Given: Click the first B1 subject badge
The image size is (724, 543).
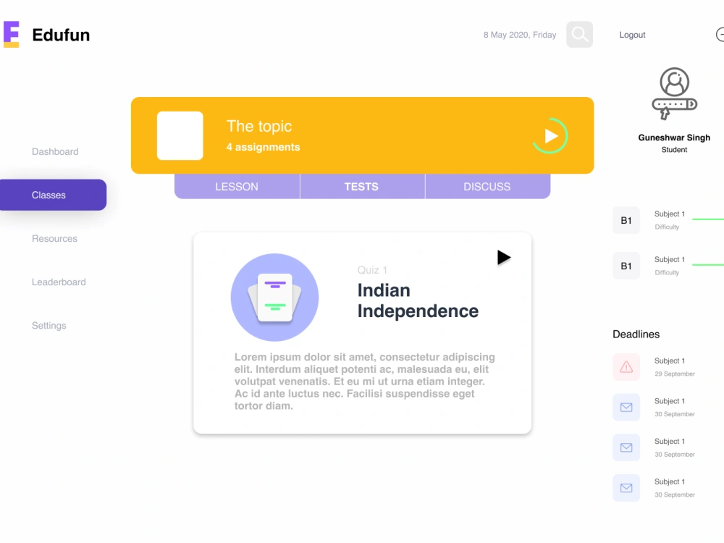Looking at the screenshot, I should pyautogui.click(x=626, y=220).
